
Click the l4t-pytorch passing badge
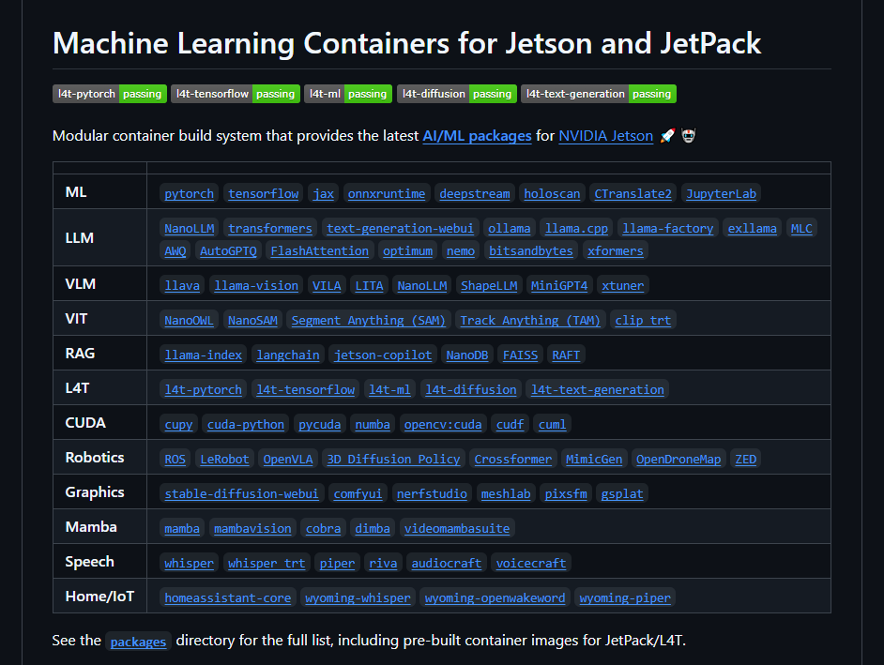coord(110,94)
